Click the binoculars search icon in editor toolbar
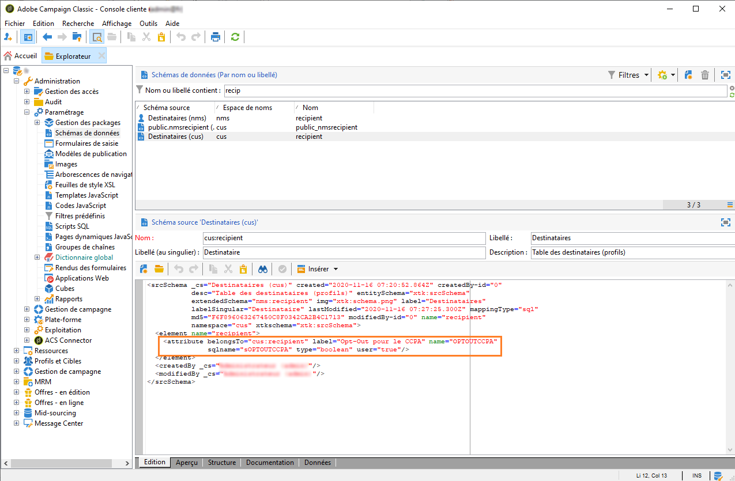Screen dimensions: 735x481 (x=262, y=269)
